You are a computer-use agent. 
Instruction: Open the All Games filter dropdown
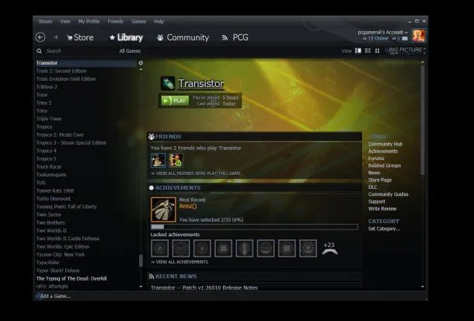(130, 51)
